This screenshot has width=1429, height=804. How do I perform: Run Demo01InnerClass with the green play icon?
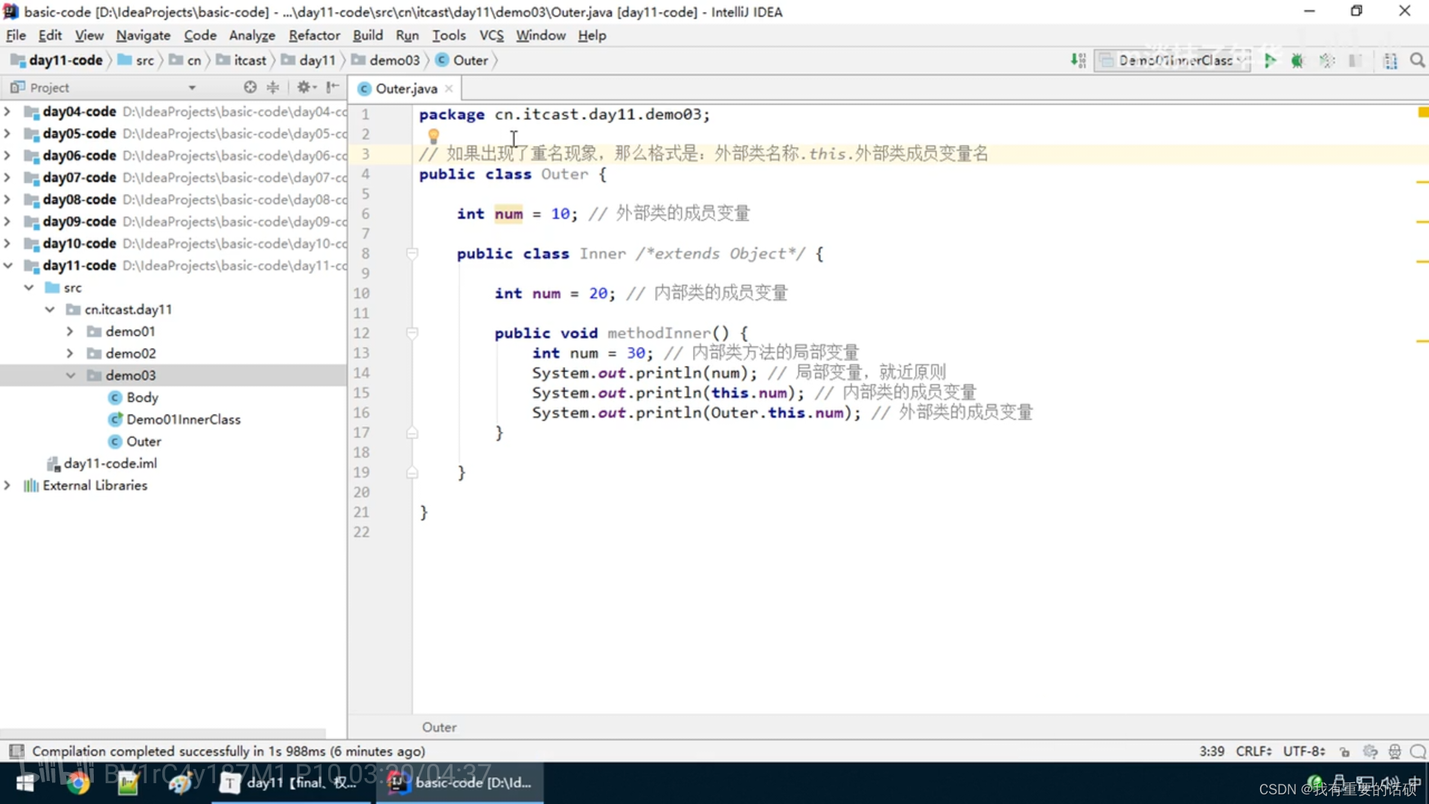point(1270,60)
